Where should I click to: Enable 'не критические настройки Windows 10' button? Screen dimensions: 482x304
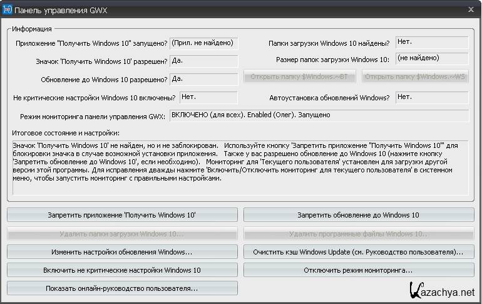tap(123, 270)
